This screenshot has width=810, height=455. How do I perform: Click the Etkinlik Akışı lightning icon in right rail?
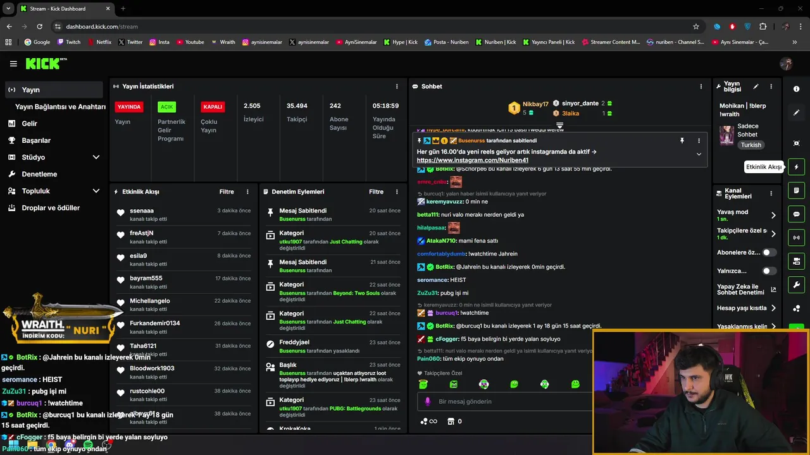coord(796,167)
